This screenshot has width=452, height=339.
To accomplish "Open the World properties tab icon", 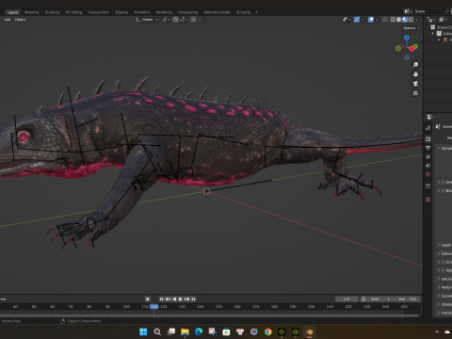I will pyautogui.click(x=428, y=174).
